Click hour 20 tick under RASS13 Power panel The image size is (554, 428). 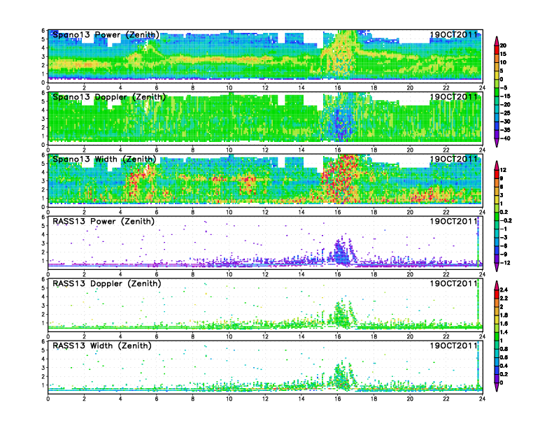410,274
